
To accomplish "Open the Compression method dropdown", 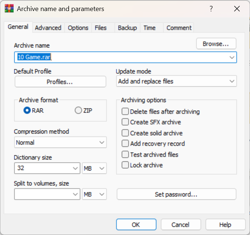I will coord(60,142).
